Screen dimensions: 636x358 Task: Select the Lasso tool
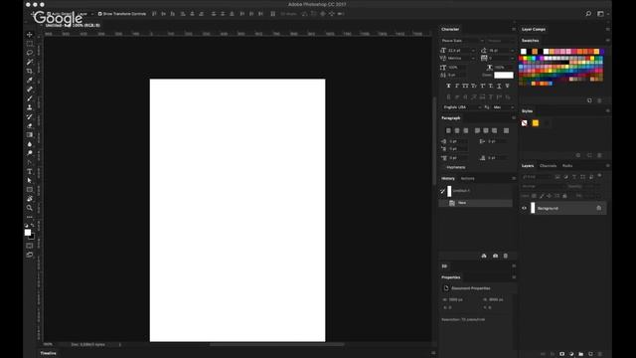tap(30, 53)
